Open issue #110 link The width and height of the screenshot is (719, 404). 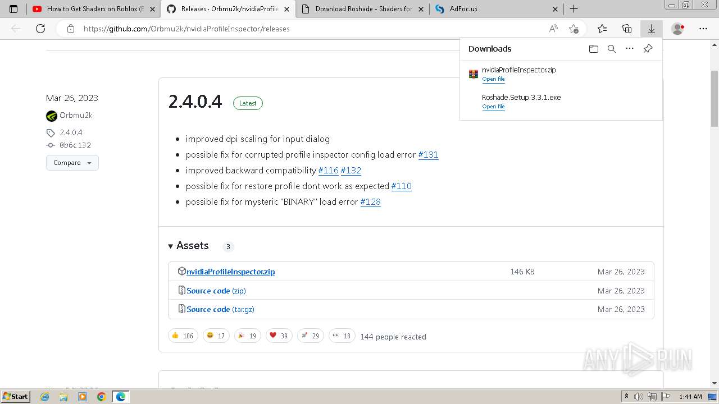pos(402,186)
